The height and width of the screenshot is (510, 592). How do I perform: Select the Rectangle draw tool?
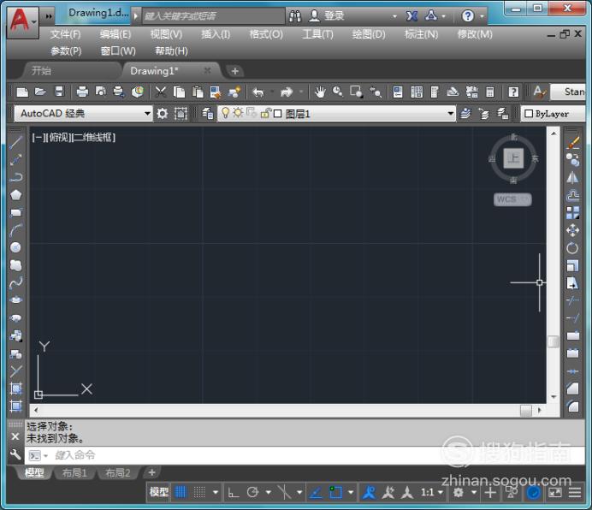(x=15, y=212)
